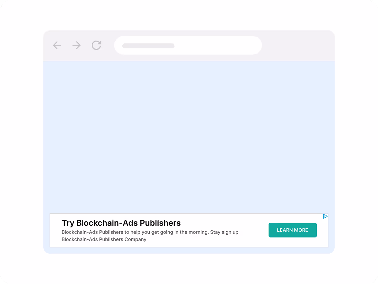Image resolution: width=378 pixels, height=284 pixels.
Task: Go back using the left arrow icon
Action: [57, 45]
